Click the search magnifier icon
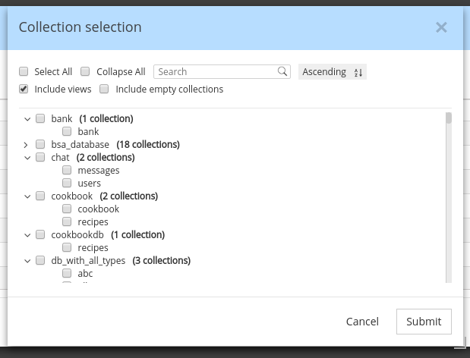The height and width of the screenshot is (358, 470). [x=282, y=71]
